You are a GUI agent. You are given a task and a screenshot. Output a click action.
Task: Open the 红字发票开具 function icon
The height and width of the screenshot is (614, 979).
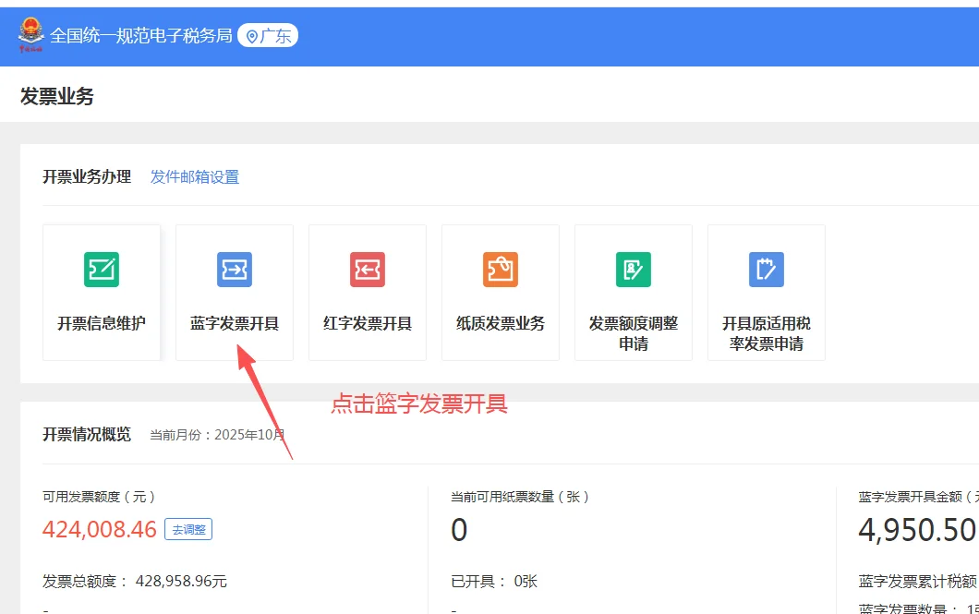pos(367,291)
